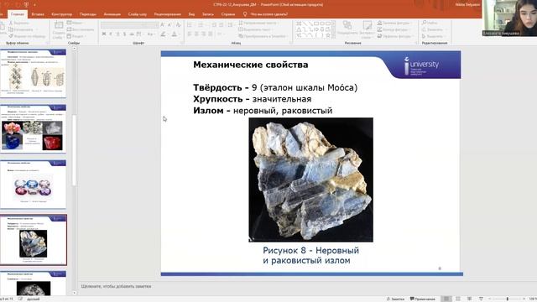Open the Select (Выделить) dropdown
The width and height of the screenshot is (537, 302).
(x=433, y=36)
